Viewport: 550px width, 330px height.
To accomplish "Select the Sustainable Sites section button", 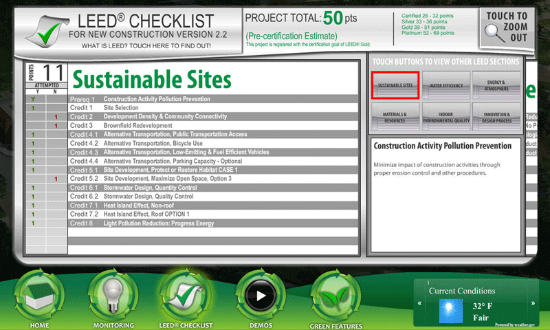I will (395, 85).
